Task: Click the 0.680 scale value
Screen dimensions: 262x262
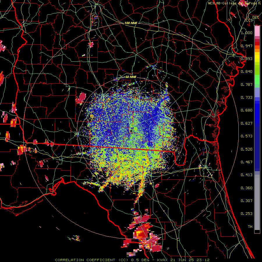Action: (247, 110)
